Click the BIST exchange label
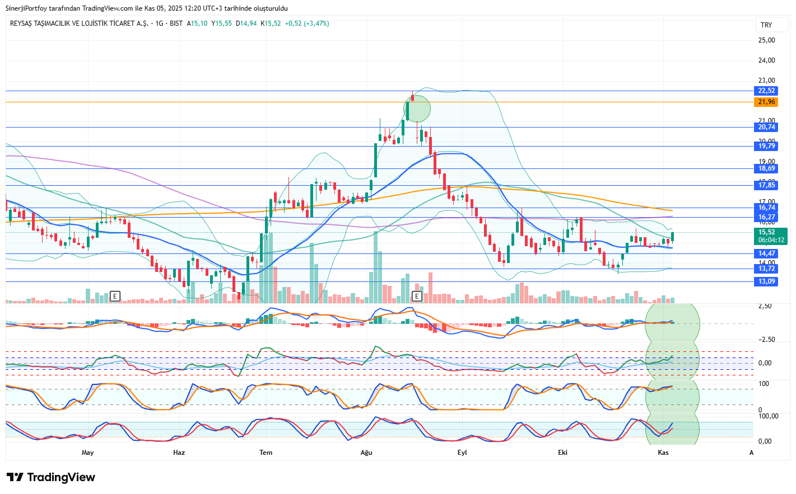The height and width of the screenshot is (494, 796). 176,23
